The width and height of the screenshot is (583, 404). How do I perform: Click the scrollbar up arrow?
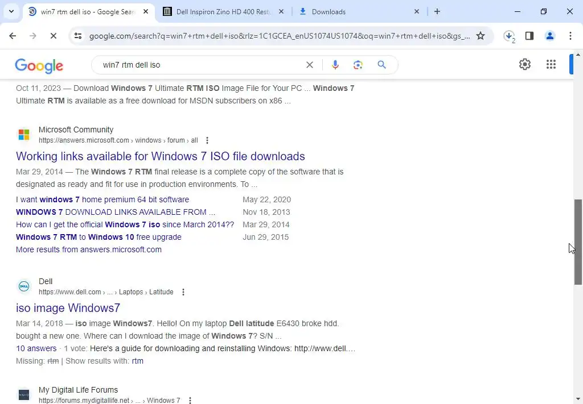coord(578,55)
